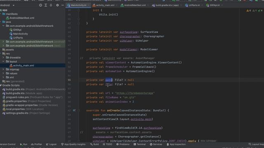Open settings.gradle.kts file

[x=26, y=113]
